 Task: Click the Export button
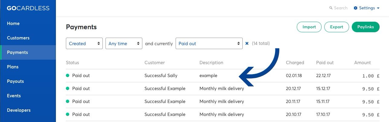point(337,27)
